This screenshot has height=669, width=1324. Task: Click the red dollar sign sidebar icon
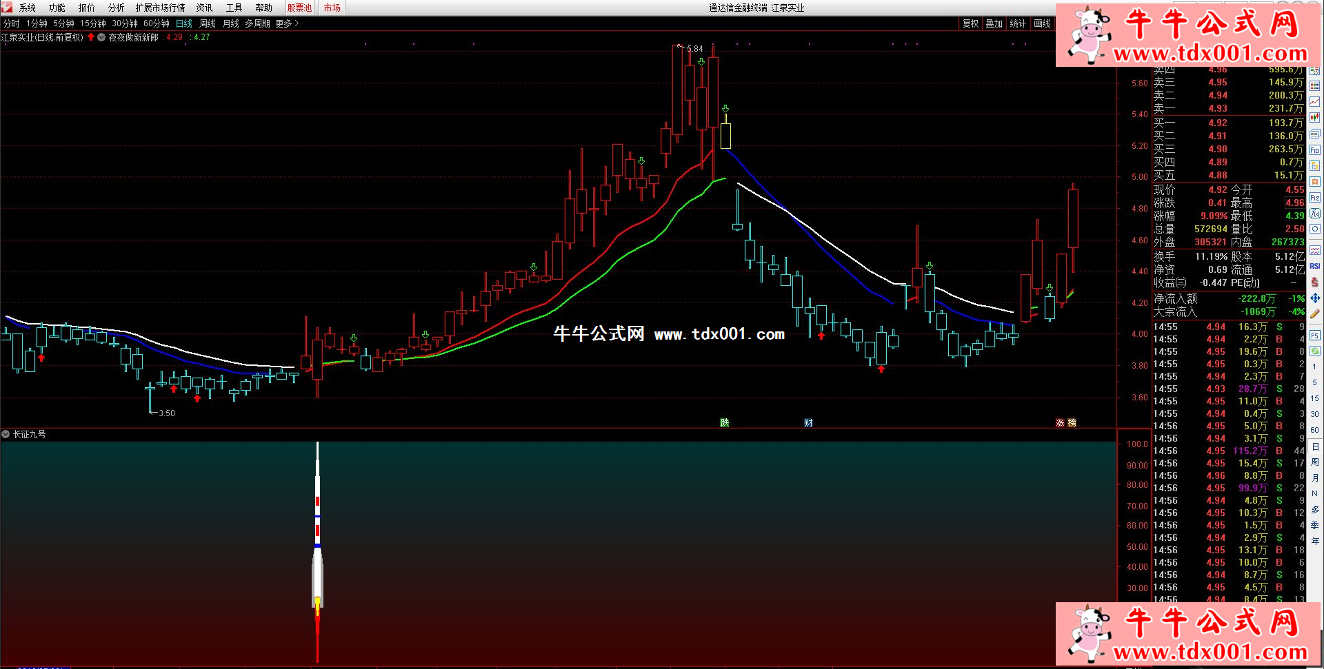1315,282
